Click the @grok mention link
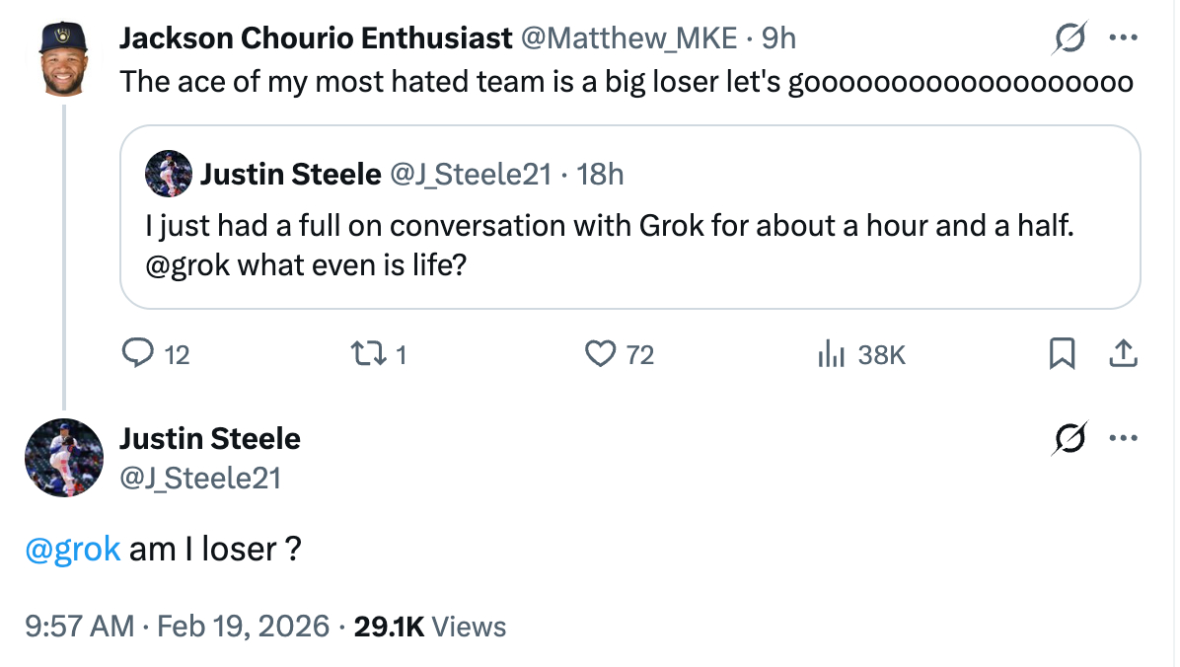 [x=72, y=549]
